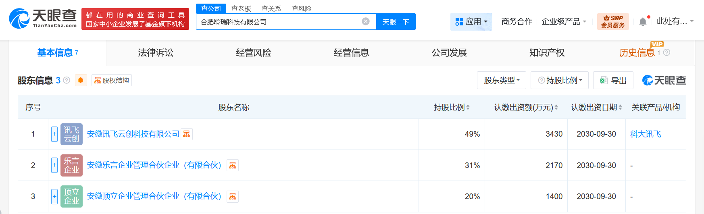The height and width of the screenshot is (214, 704).
Task: Expand row 2 shareholder 安徽乐言 with plus button
Action: (x=54, y=165)
